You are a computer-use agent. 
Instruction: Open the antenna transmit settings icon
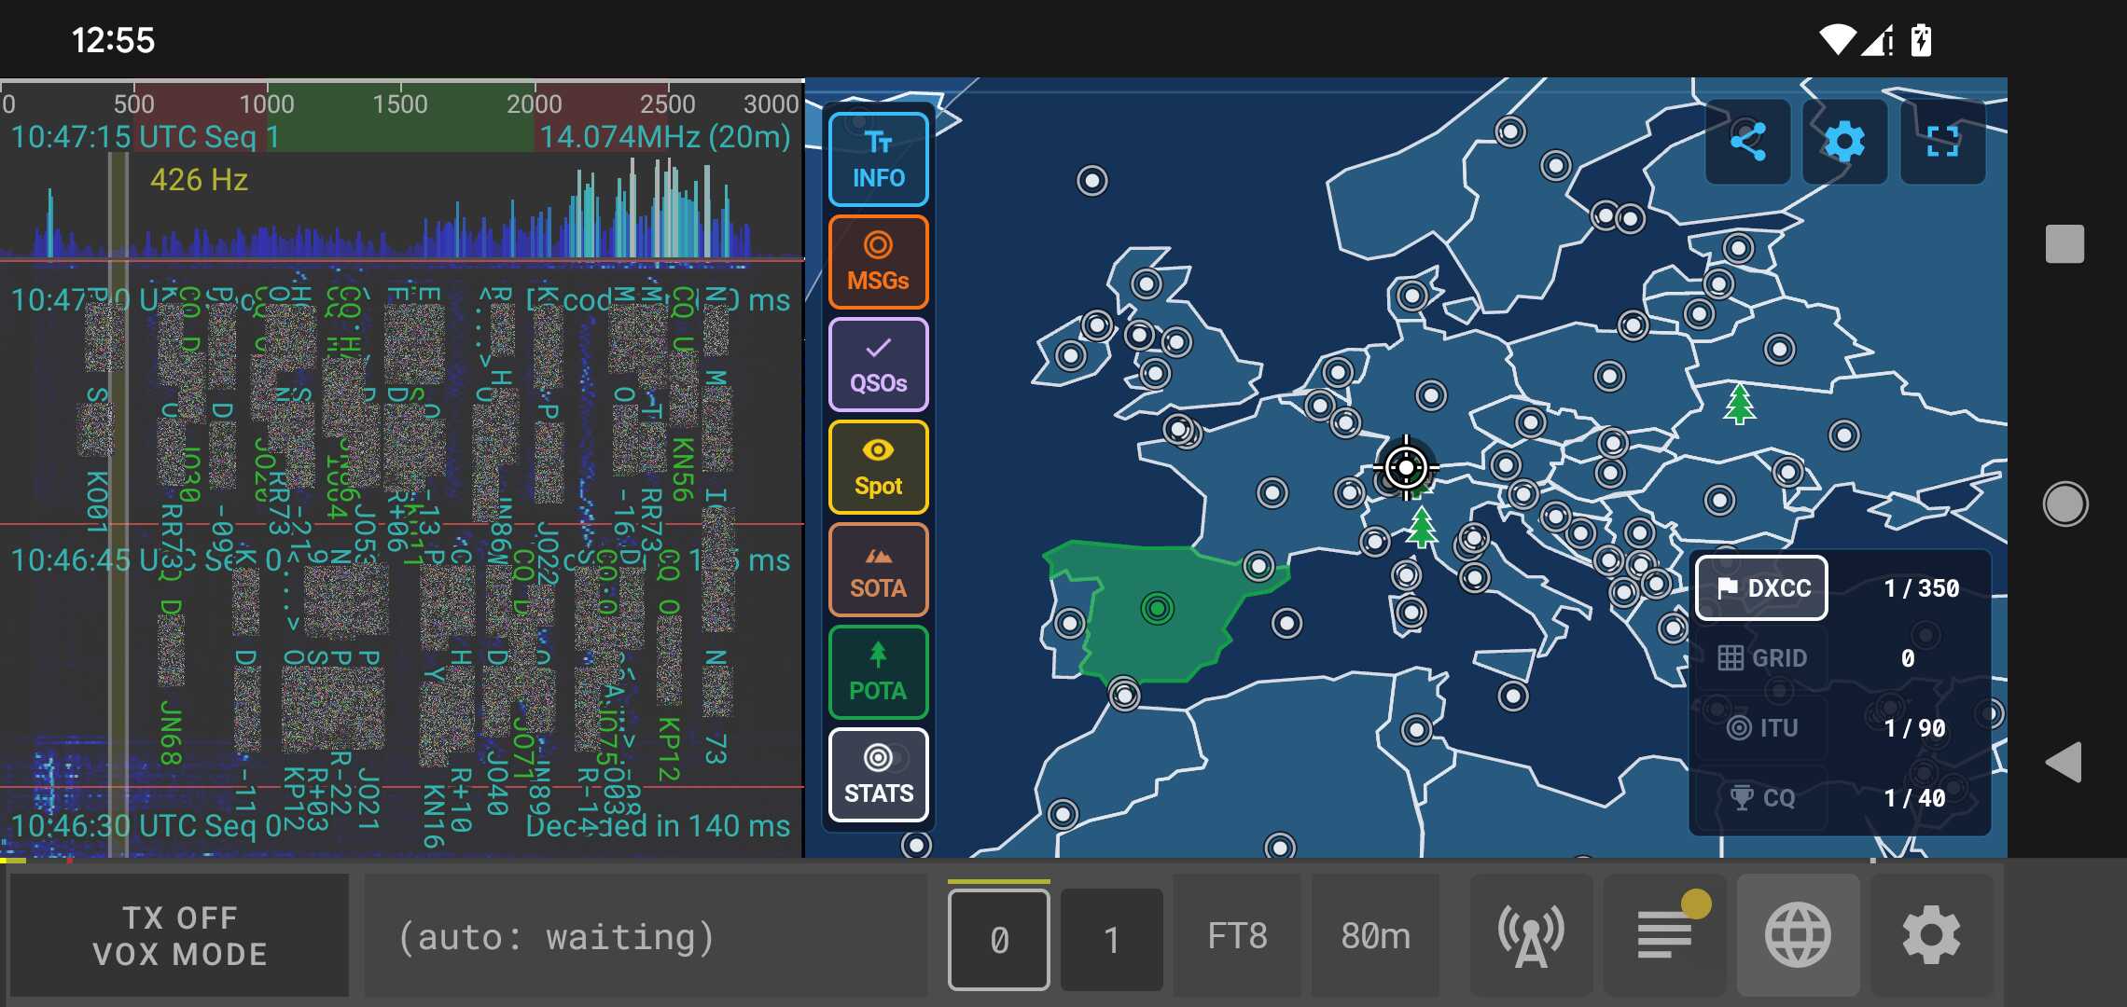coord(1531,936)
